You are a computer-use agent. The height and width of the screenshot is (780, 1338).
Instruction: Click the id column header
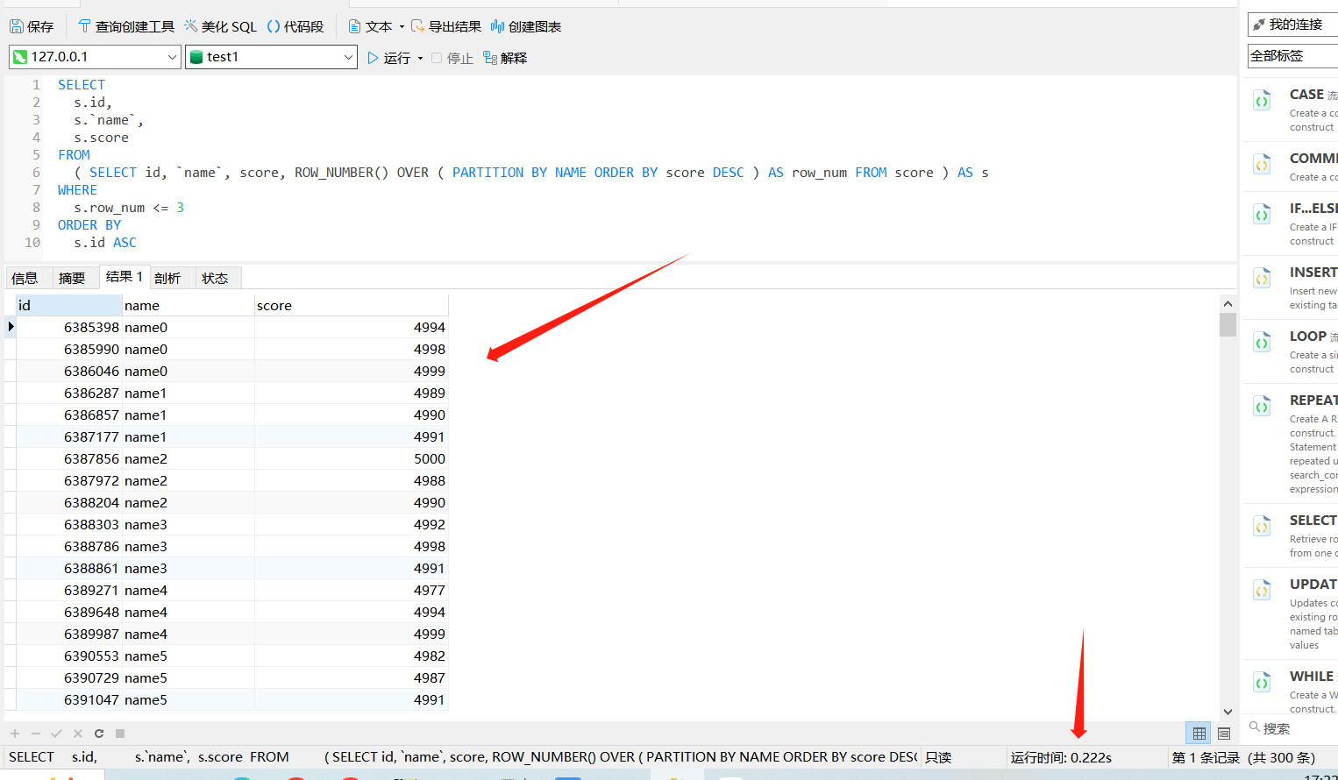[68, 305]
